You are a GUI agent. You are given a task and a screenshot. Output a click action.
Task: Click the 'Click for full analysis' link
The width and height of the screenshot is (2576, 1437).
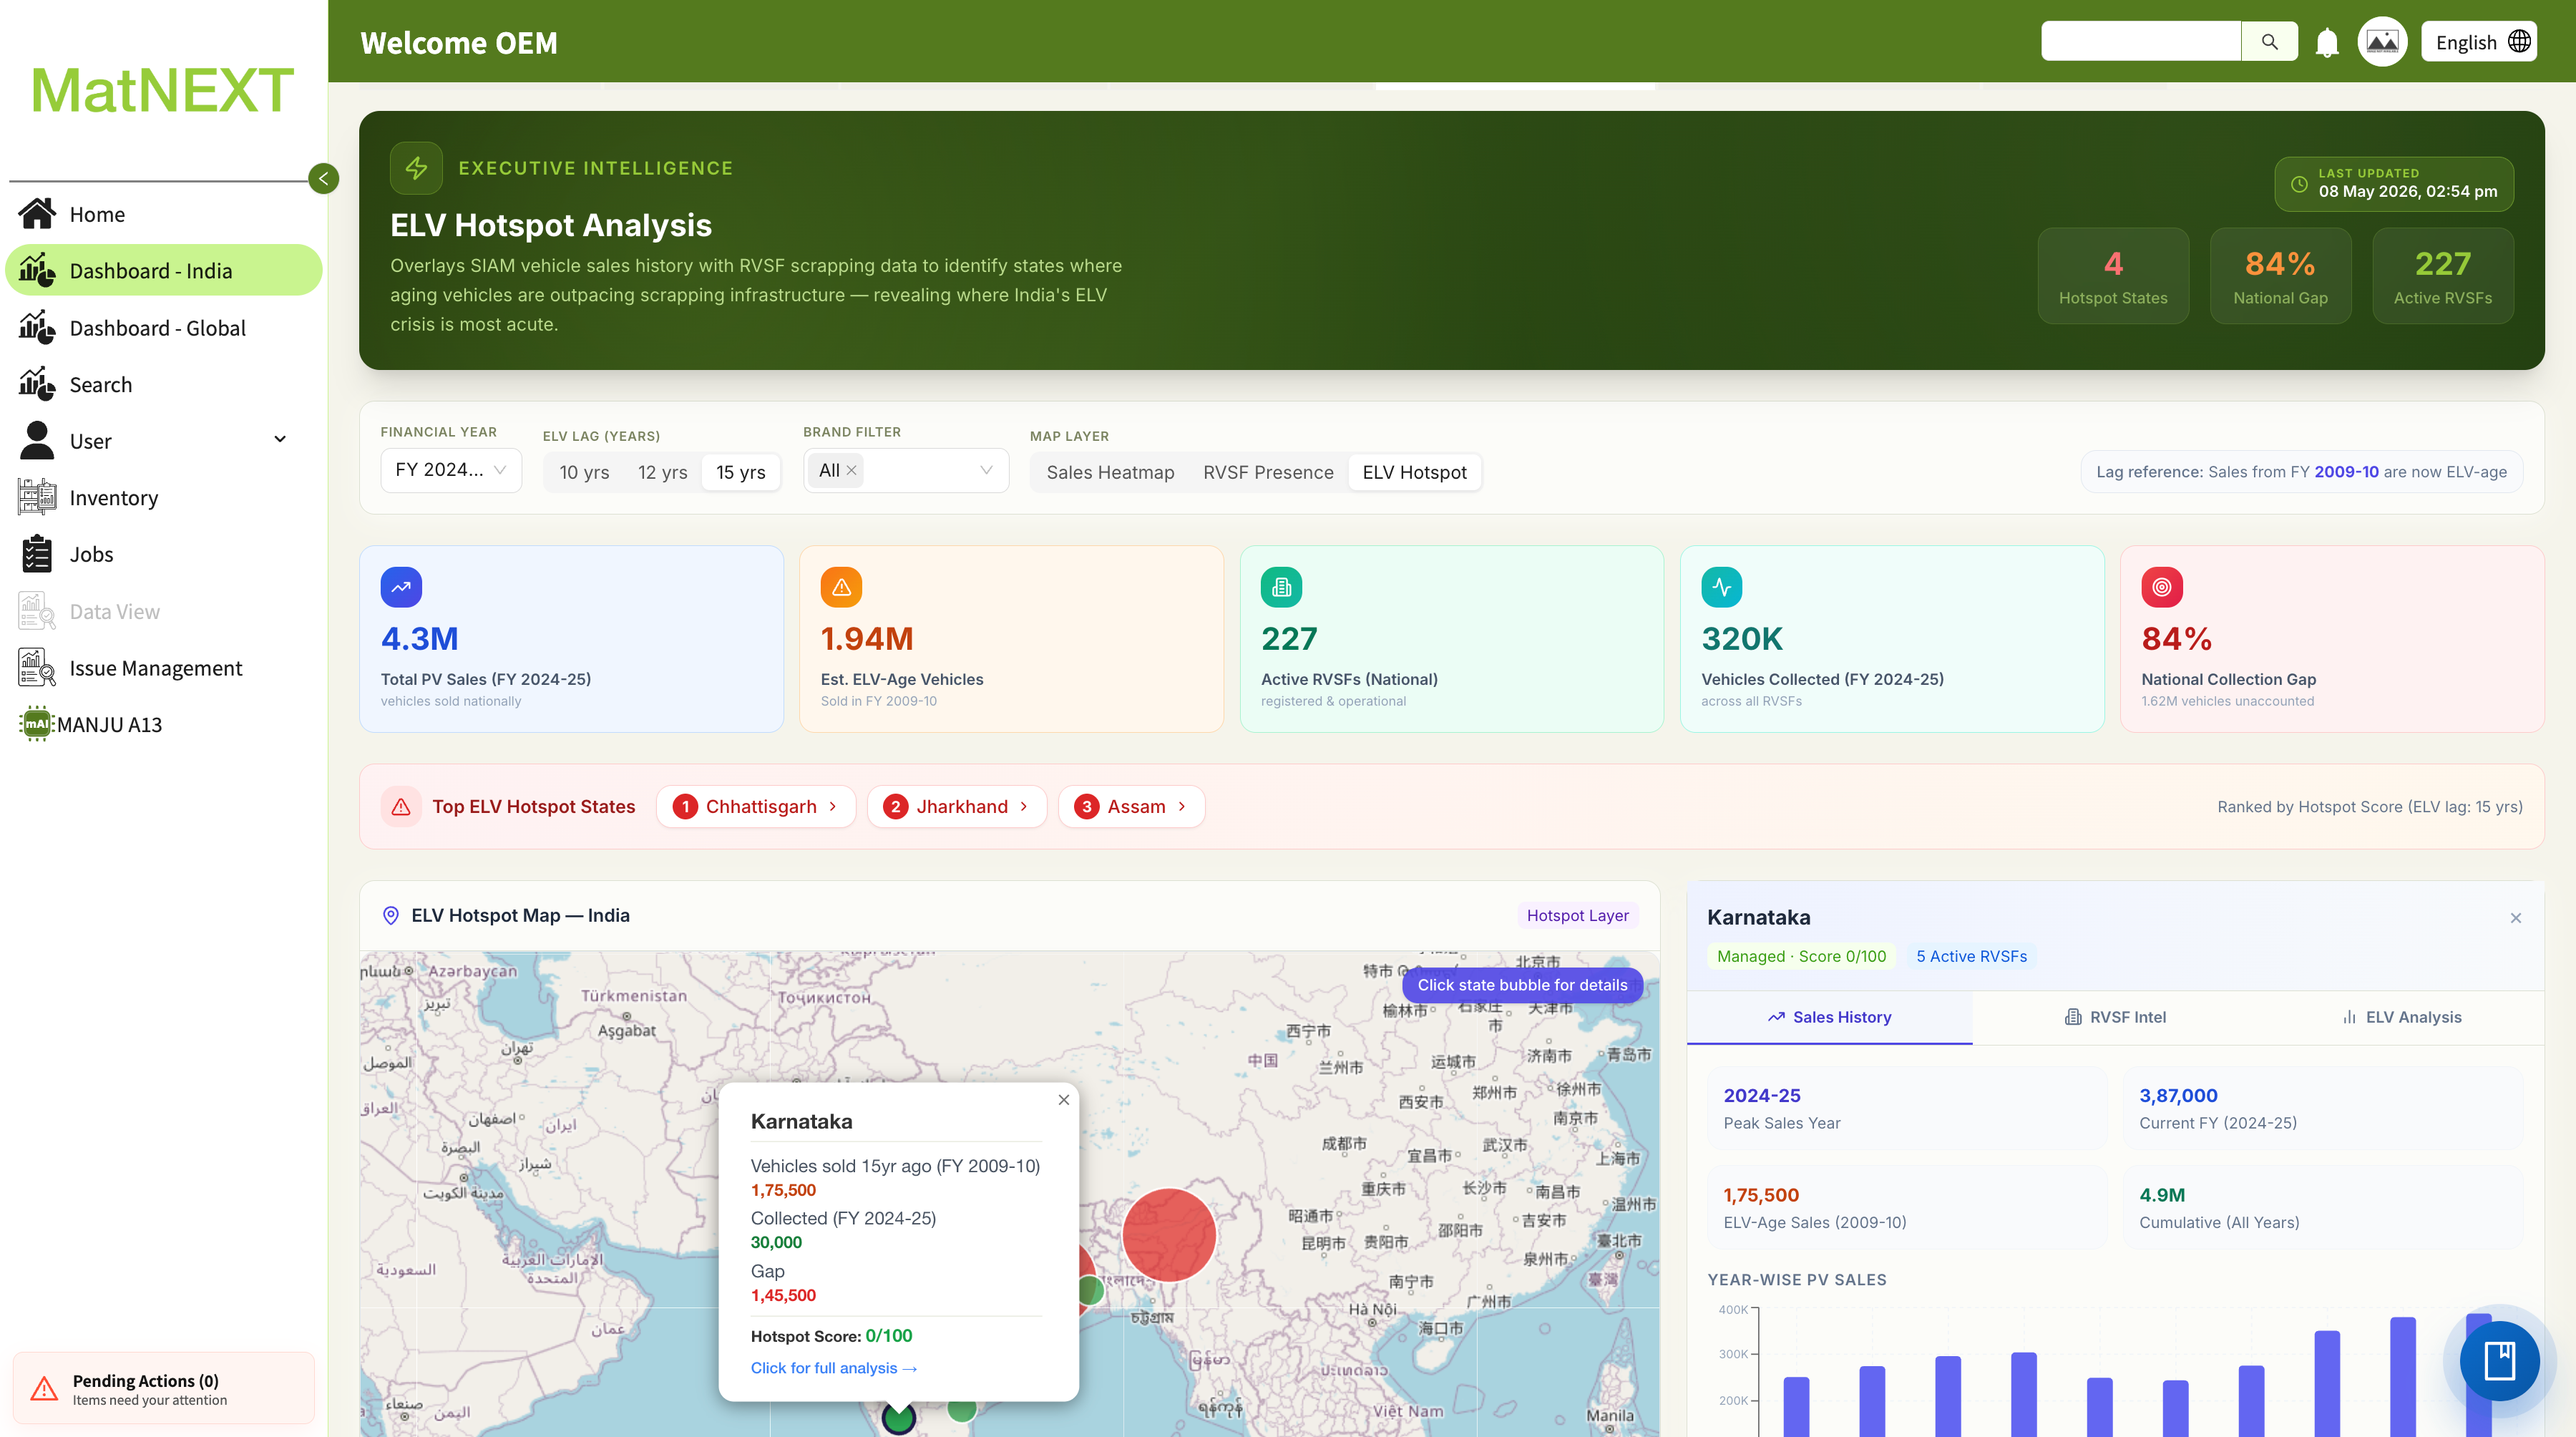pos(833,1367)
